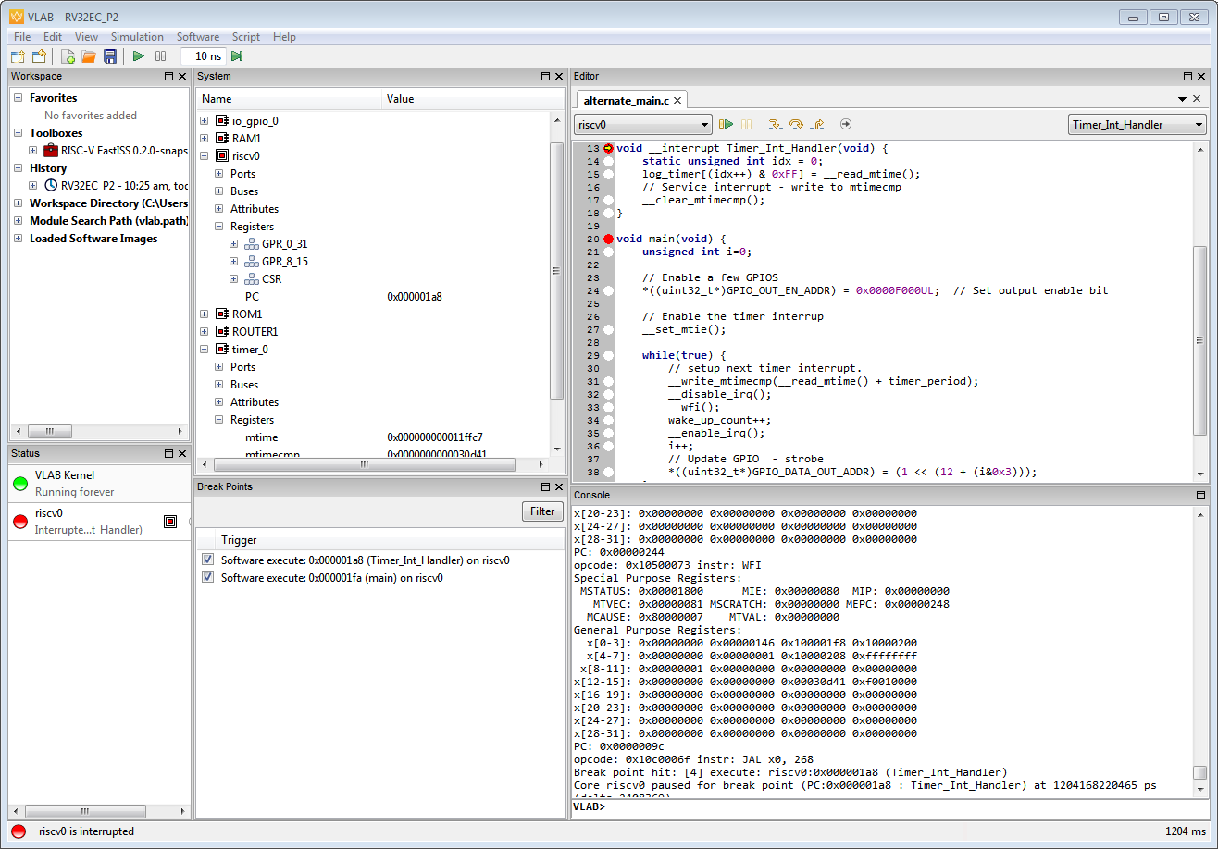The height and width of the screenshot is (849, 1218).
Task: Open the Timer_Int_Handler function dropdown
Action: [1136, 124]
